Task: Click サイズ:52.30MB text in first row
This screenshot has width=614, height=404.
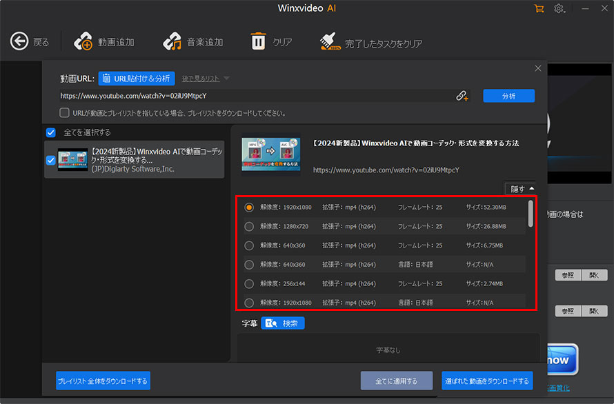Action: 486,207
